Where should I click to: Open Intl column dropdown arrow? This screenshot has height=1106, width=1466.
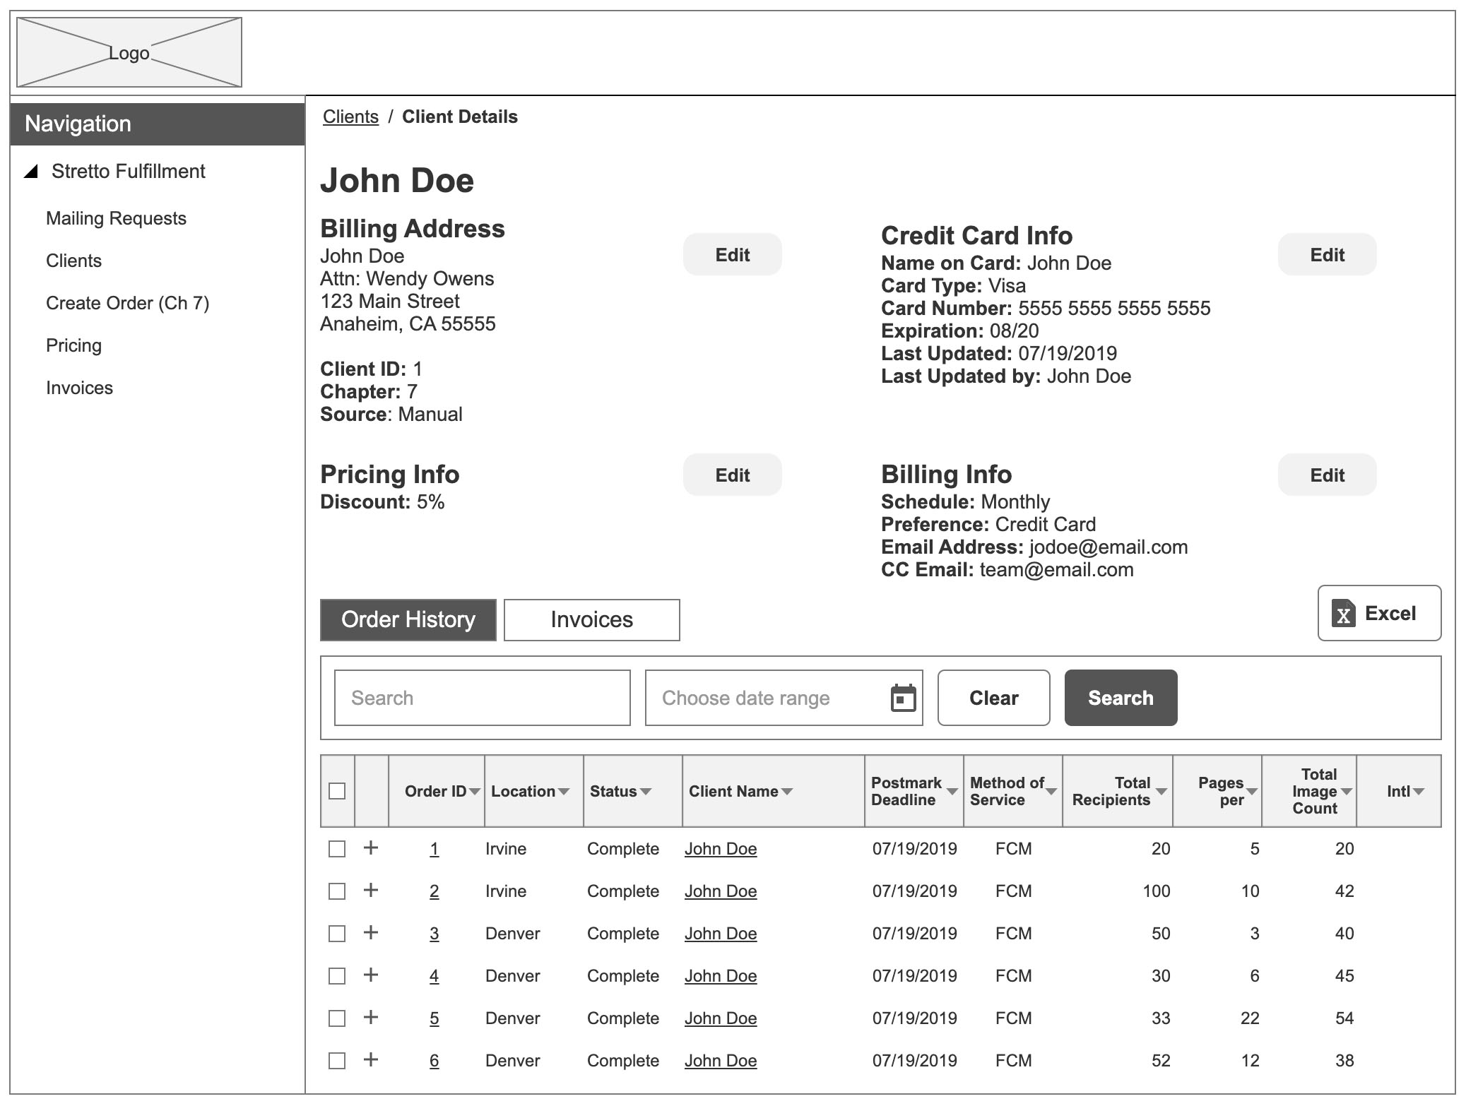1419,792
